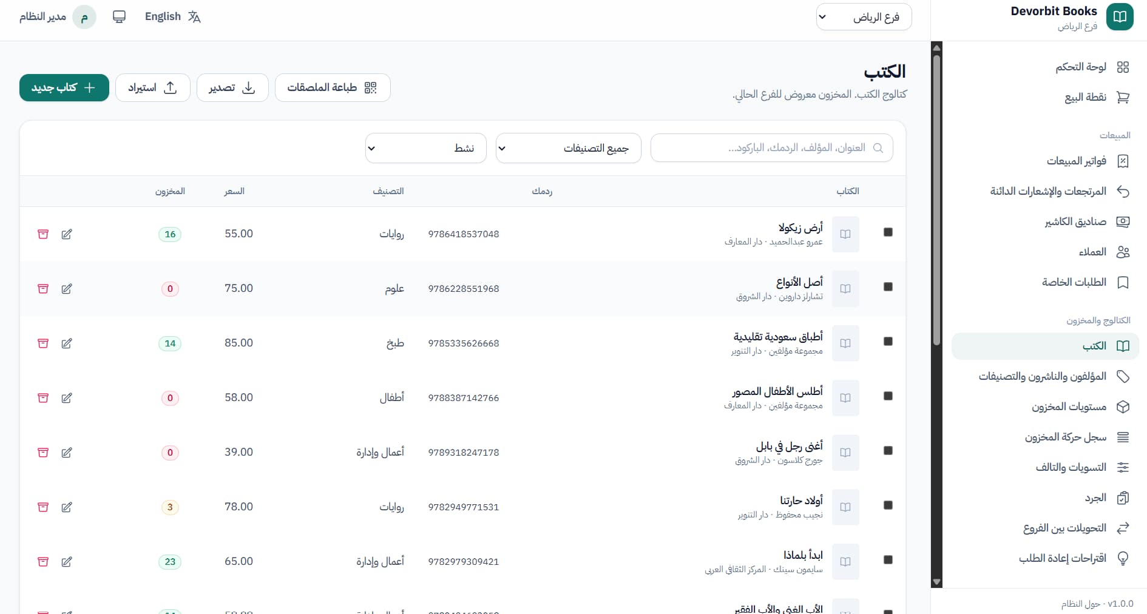Toggle the checkbox for أولاد حارتنا
The image size is (1147, 614).
(888, 505)
